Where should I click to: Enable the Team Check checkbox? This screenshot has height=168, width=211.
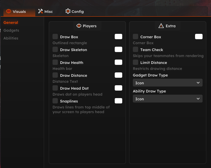[136, 50]
